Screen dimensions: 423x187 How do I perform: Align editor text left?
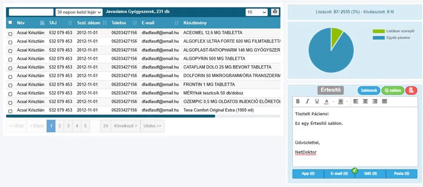pos(356,102)
